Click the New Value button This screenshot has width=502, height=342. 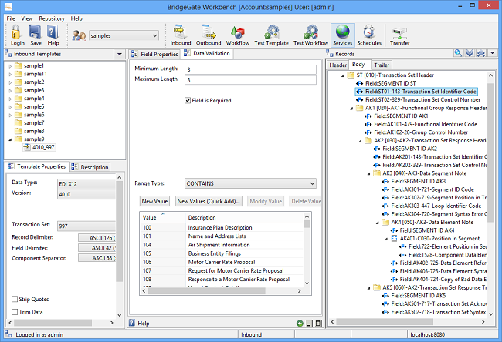(x=155, y=201)
